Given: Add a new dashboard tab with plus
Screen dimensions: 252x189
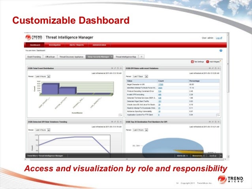Looking at the screenshot, I should [141, 57].
